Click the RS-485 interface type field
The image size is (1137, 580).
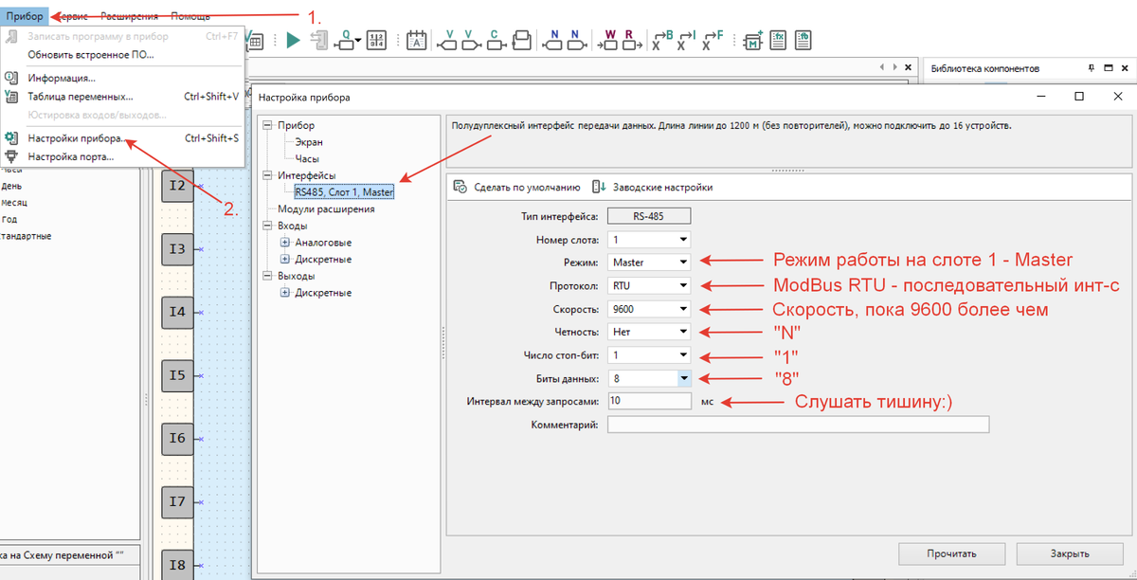648,216
